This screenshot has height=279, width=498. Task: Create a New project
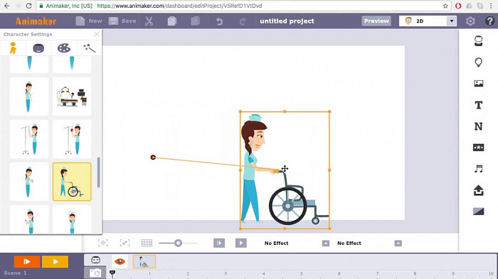[89, 21]
